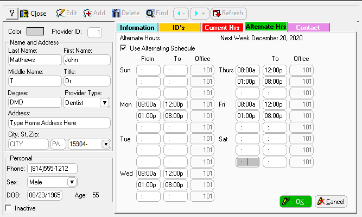Viewport: 362px width, 217px height.
Task: Click Thursday's 01:00p From field
Action: tap(247, 82)
